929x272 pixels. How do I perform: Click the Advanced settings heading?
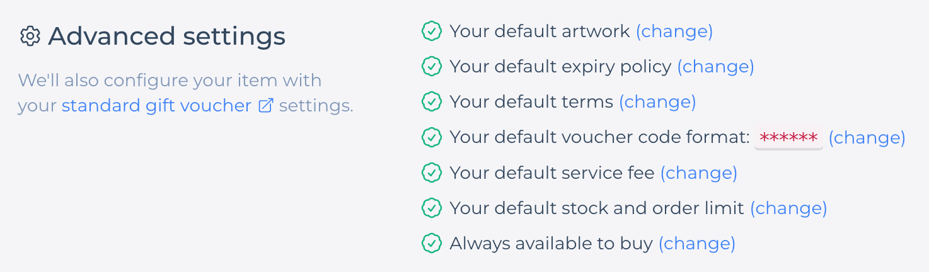click(x=166, y=37)
